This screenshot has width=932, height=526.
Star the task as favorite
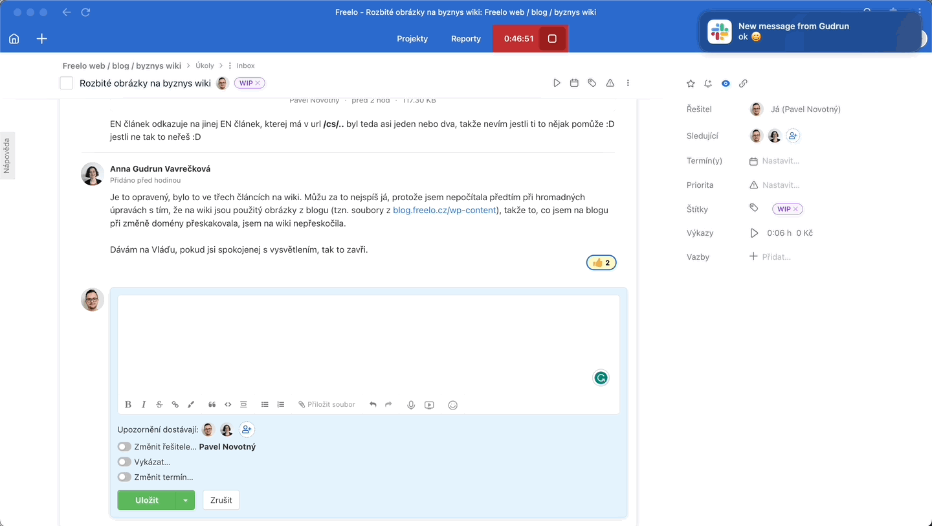point(691,84)
